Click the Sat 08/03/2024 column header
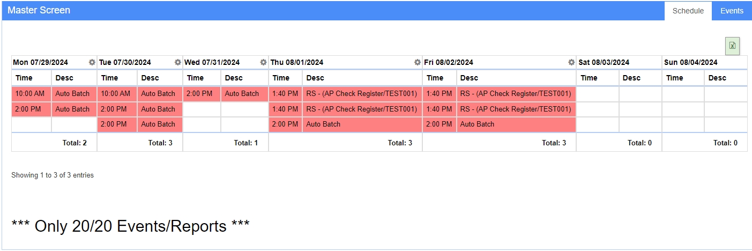Image resolution: width=752 pixels, height=251 pixels. click(619, 62)
